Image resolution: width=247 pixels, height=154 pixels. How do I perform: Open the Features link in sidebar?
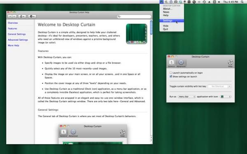tap(12, 28)
